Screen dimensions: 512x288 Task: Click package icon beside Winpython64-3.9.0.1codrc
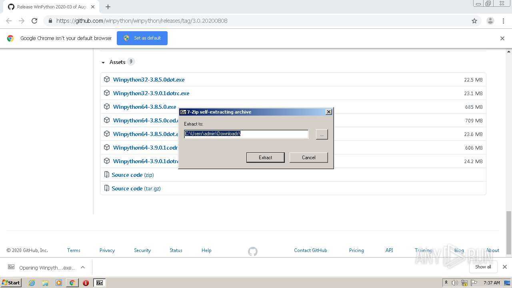[107, 147]
